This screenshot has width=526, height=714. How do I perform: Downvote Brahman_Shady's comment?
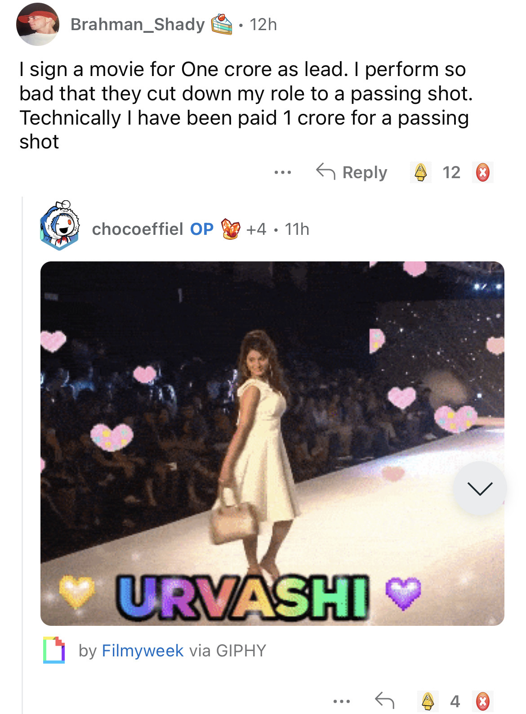[483, 172]
